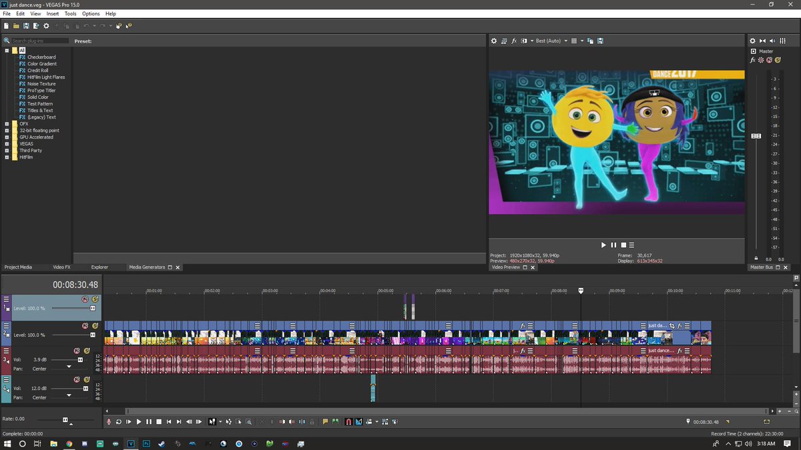Viewport: 801px width, 450px height.
Task: Switch to the Explorer tab
Action: (x=99, y=267)
